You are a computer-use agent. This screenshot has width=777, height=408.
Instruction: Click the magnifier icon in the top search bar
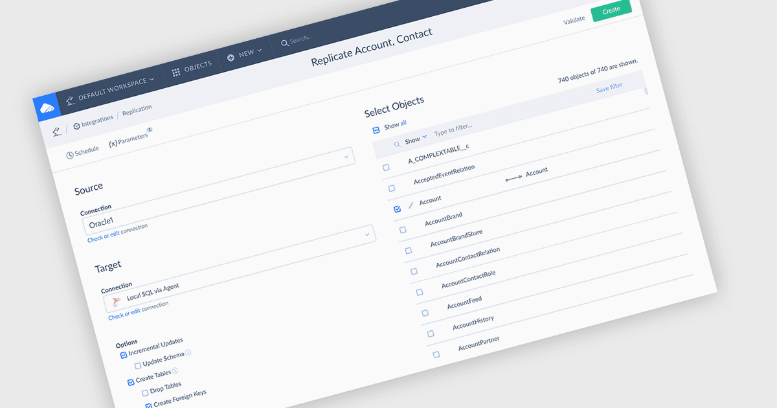pos(284,43)
